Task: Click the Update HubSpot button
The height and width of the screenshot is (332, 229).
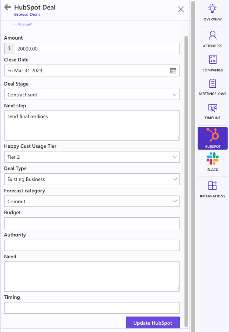Action: click(x=153, y=323)
